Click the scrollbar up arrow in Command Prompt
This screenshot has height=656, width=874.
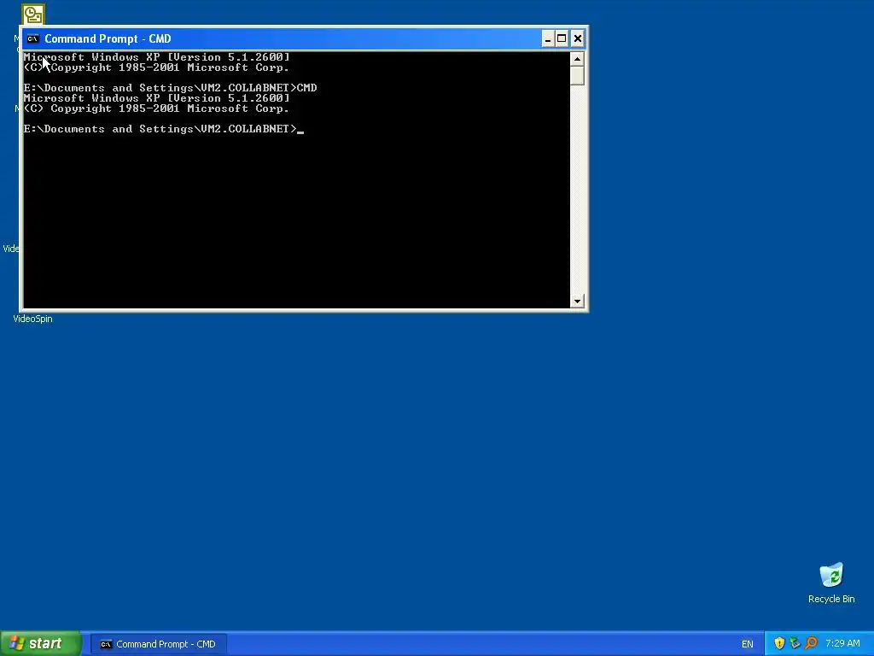coord(577,59)
